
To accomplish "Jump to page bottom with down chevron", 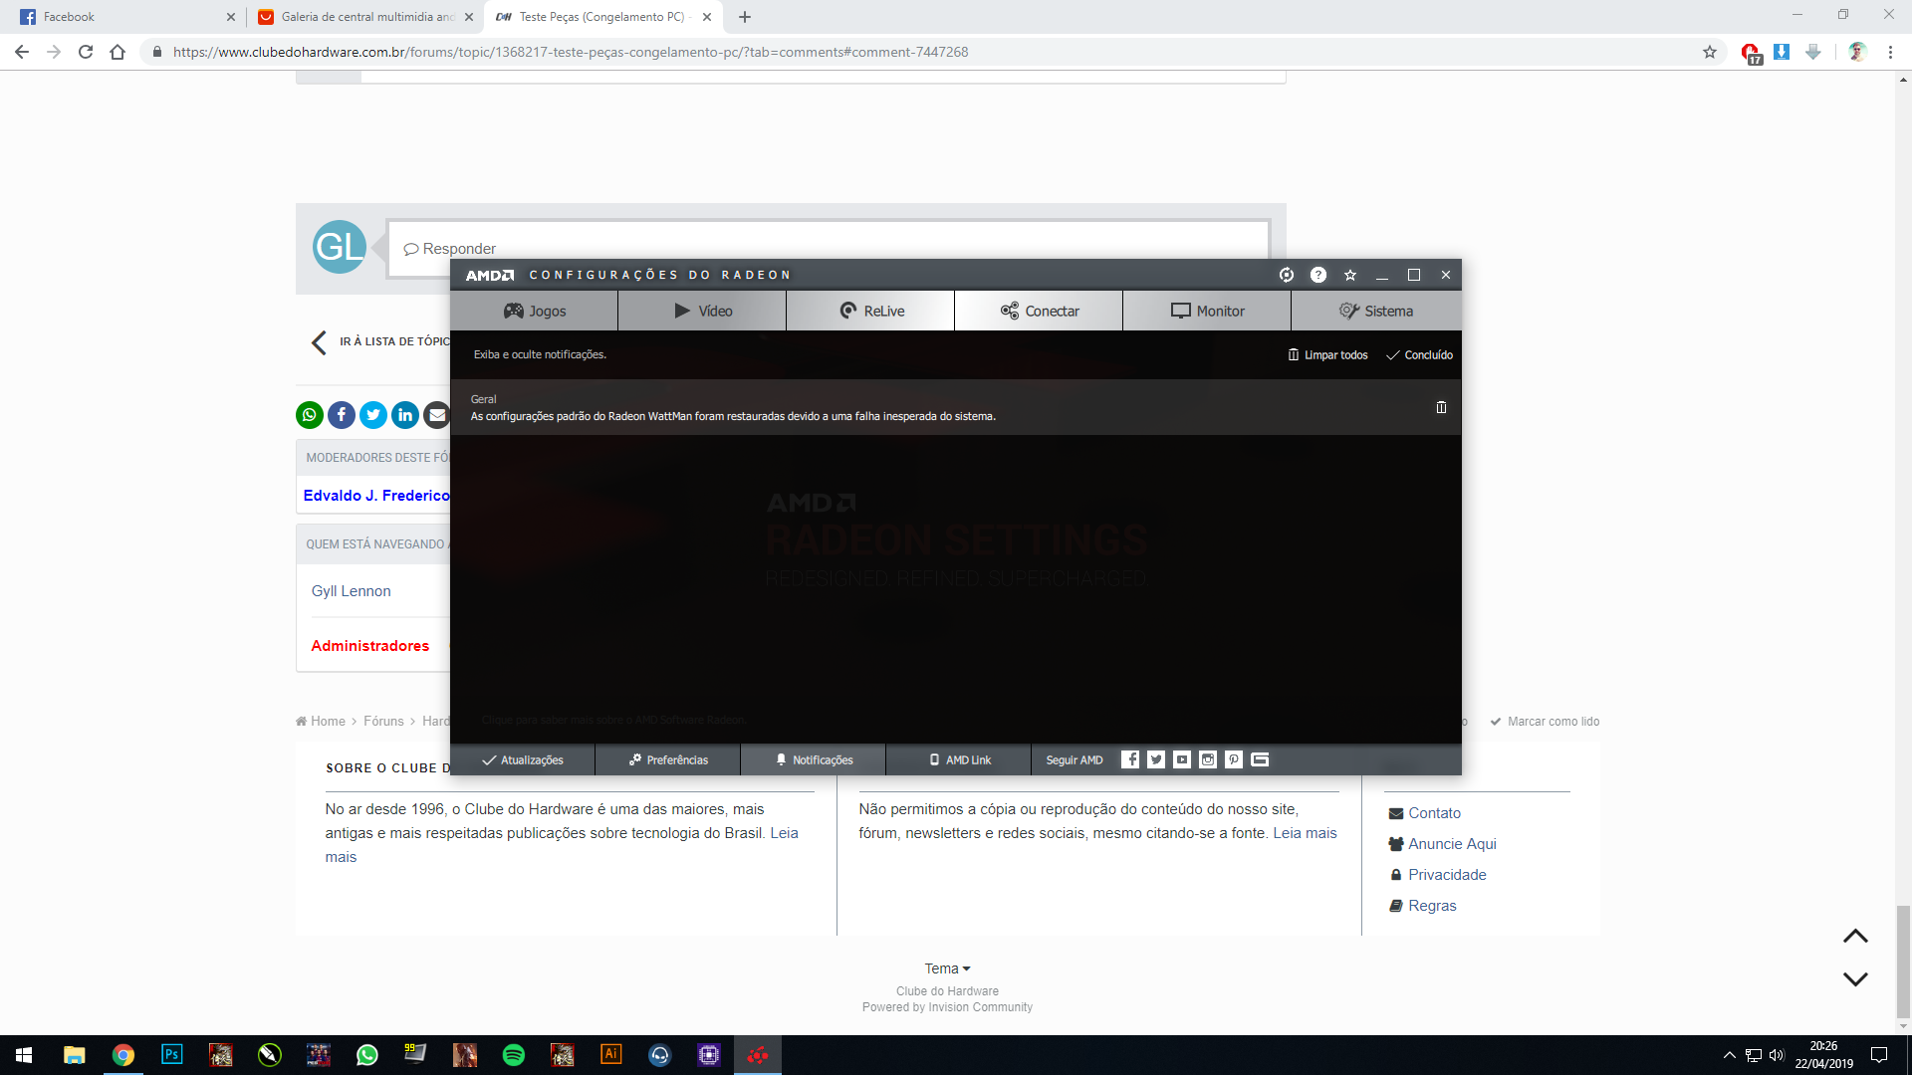I will 1855,979.
